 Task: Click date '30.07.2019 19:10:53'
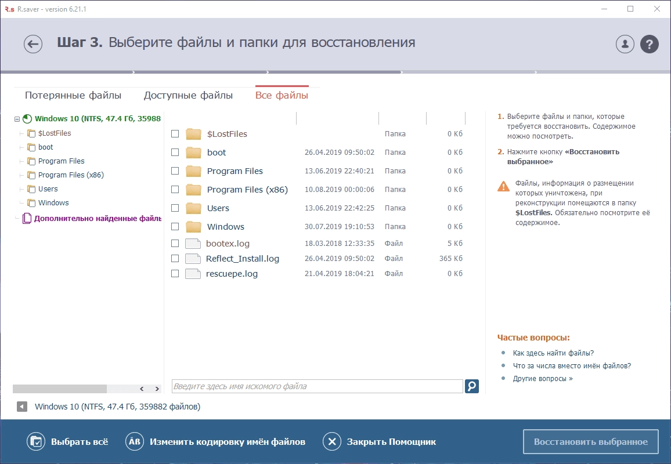coord(340,227)
